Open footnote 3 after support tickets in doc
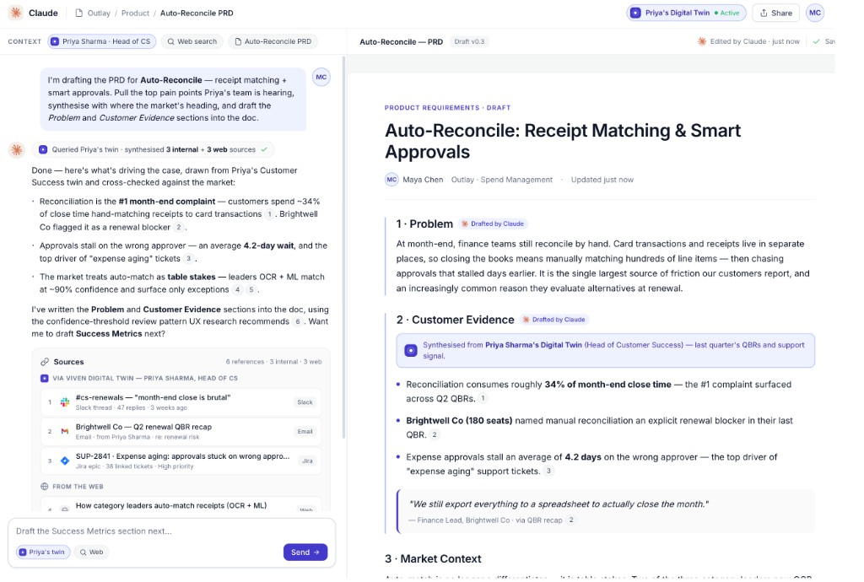 [x=548, y=471]
